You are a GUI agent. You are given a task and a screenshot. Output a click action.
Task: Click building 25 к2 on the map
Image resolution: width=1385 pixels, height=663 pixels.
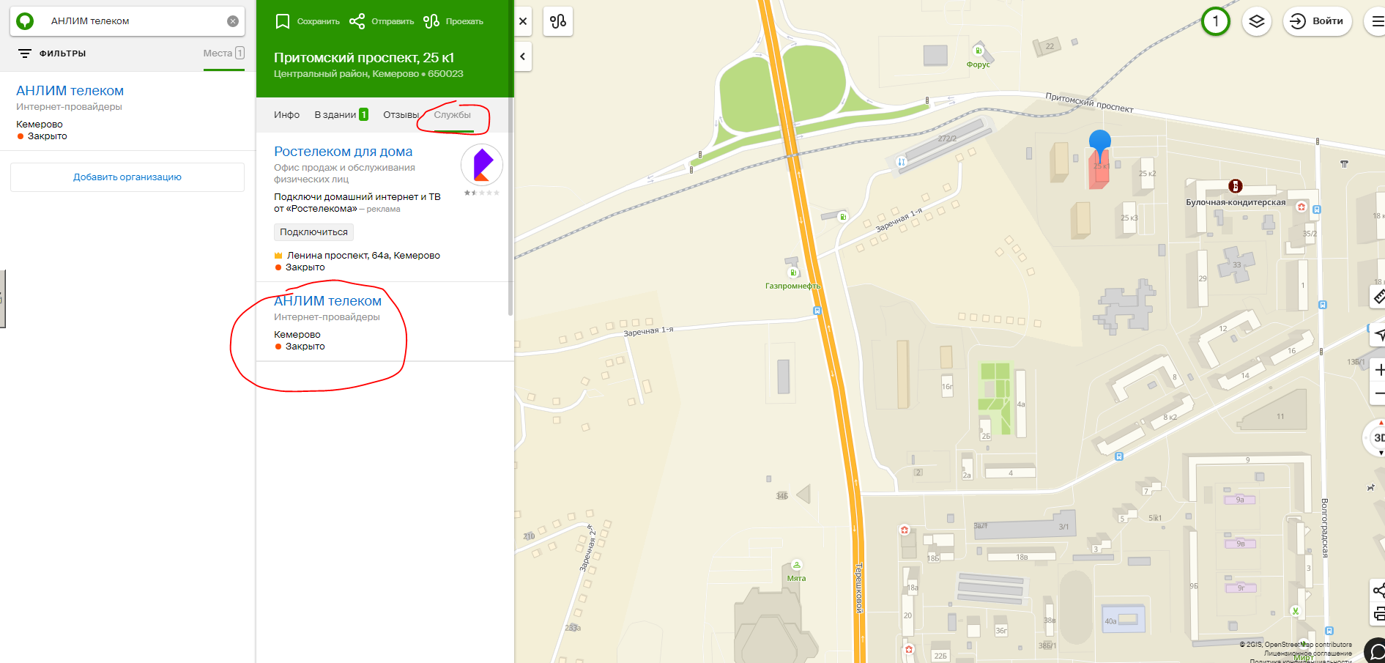pyautogui.click(x=1147, y=174)
